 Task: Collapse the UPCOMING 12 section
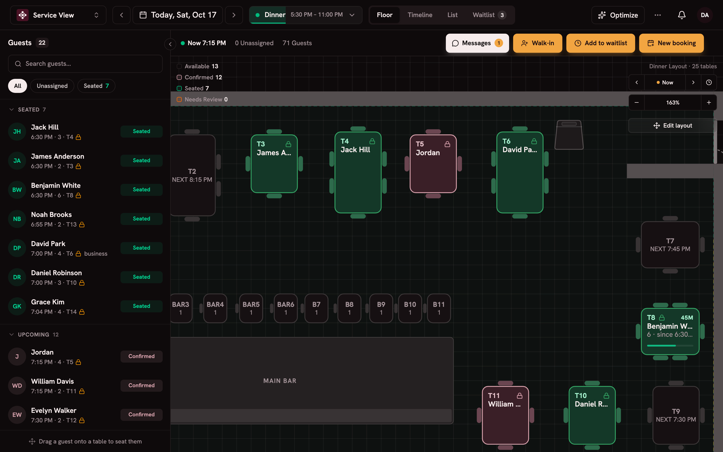[12, 334]
